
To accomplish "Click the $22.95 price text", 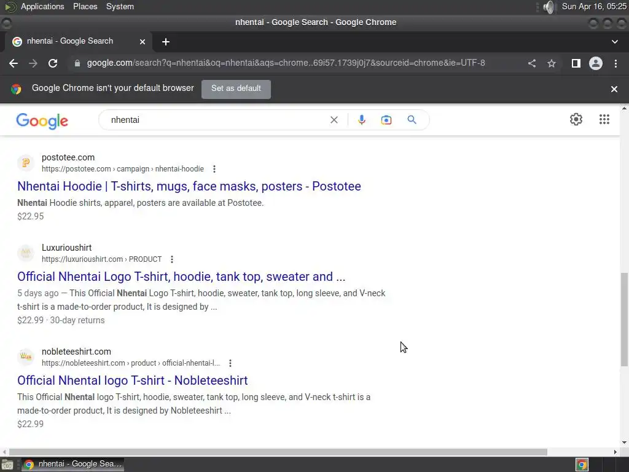I will click(31, 216).
